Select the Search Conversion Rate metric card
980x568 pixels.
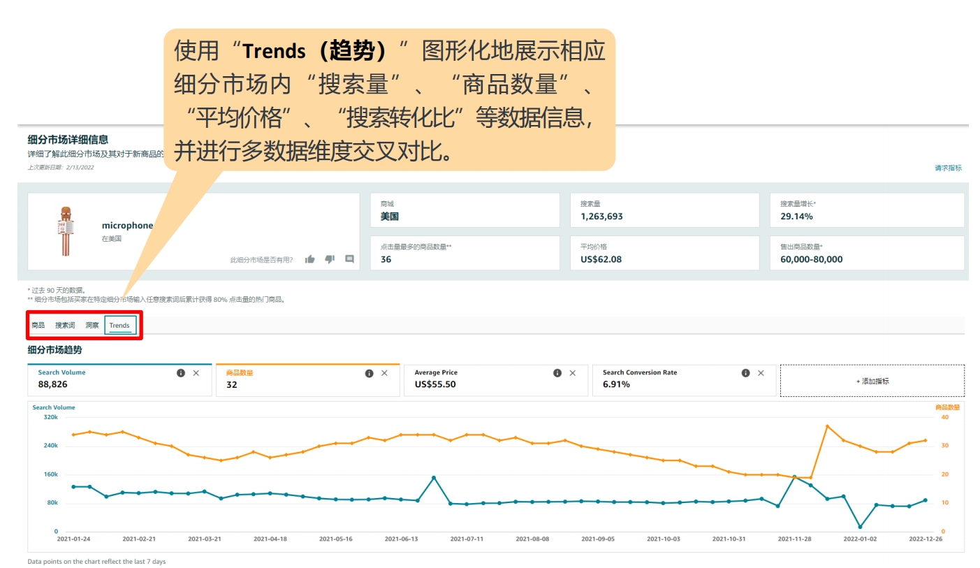tap(684, 380)
